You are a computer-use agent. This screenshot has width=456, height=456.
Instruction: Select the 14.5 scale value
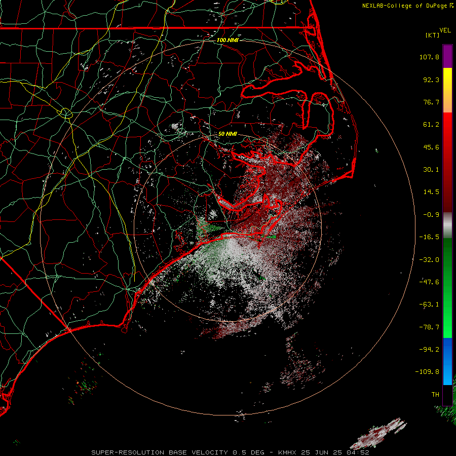point(431,192)
